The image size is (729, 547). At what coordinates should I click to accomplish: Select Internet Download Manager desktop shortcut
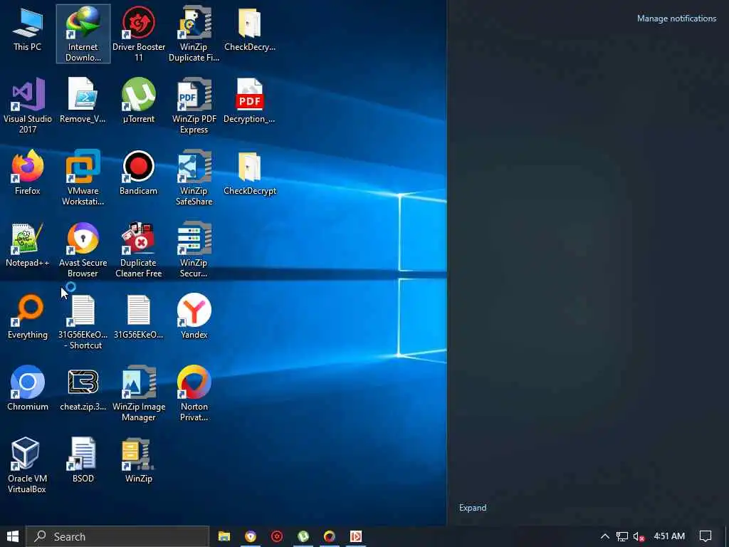[x=83, y=33]
